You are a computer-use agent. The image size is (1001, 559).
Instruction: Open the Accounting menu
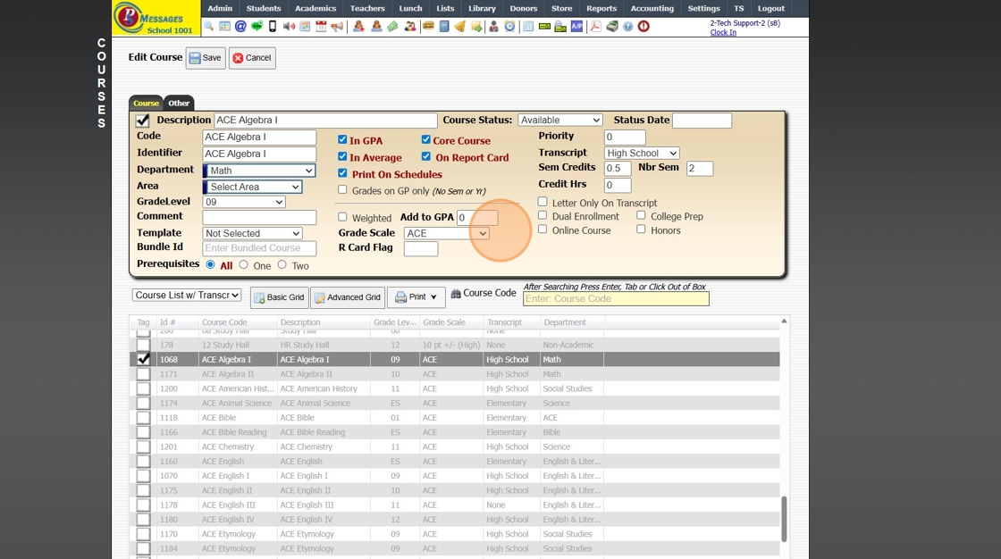(652, 8)
